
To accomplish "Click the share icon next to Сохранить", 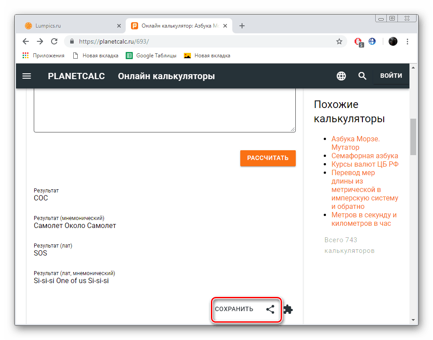I will click(x=270, y=309).
